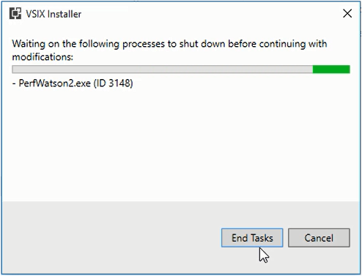Viewport: 362px width, 276px height.
Task: Click the word 'Installer' in the title
Action: coord(64,14)
